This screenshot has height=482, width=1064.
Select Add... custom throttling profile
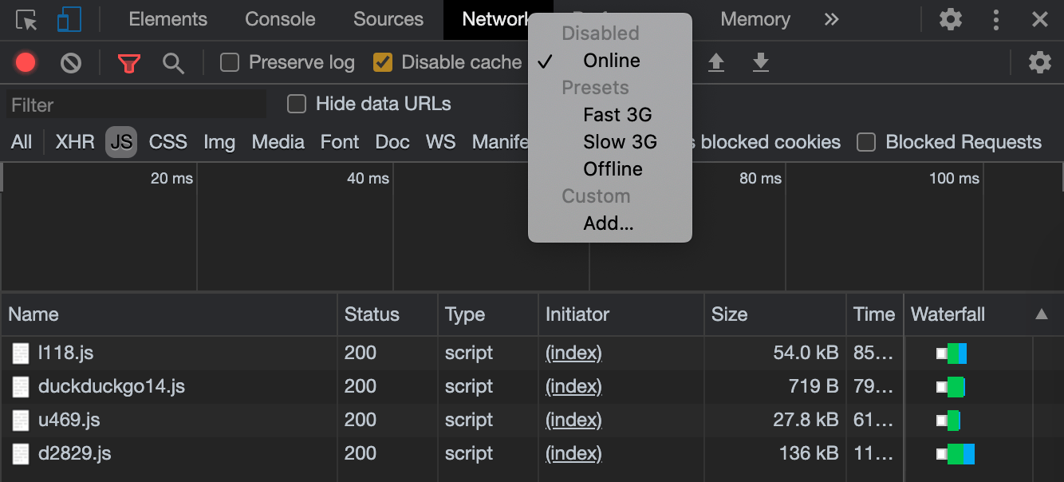click(608, 223)
